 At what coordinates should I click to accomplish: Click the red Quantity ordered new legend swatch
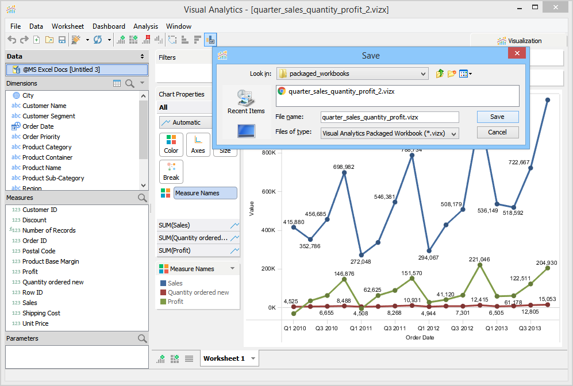163,292
